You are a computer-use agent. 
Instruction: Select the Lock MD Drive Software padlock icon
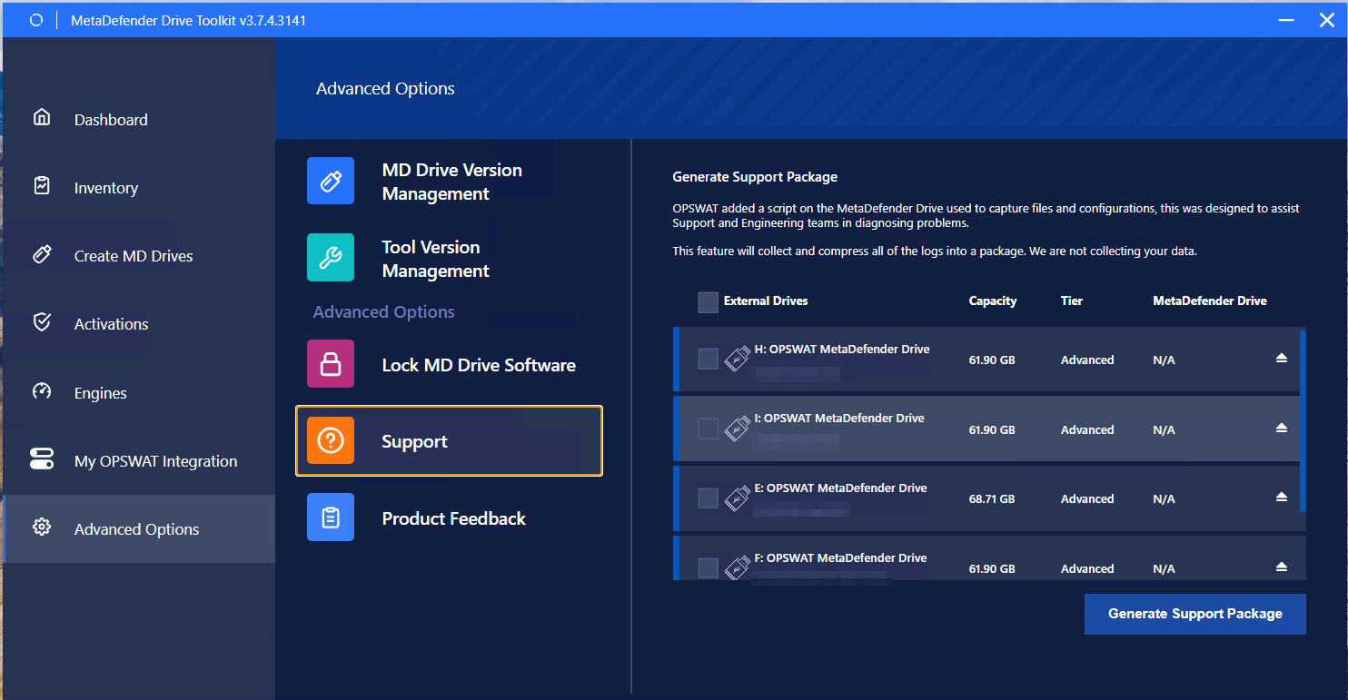click(331, 364)
